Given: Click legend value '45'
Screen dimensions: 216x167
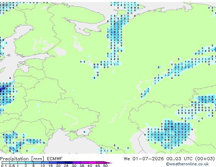Looking at the screenshot, I should coord(97,166).
